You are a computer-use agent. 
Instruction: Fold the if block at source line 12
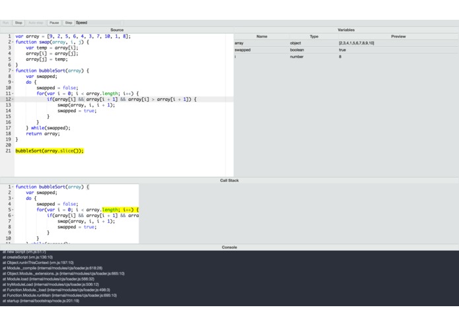pyautogui.click(x=13, y=100)
